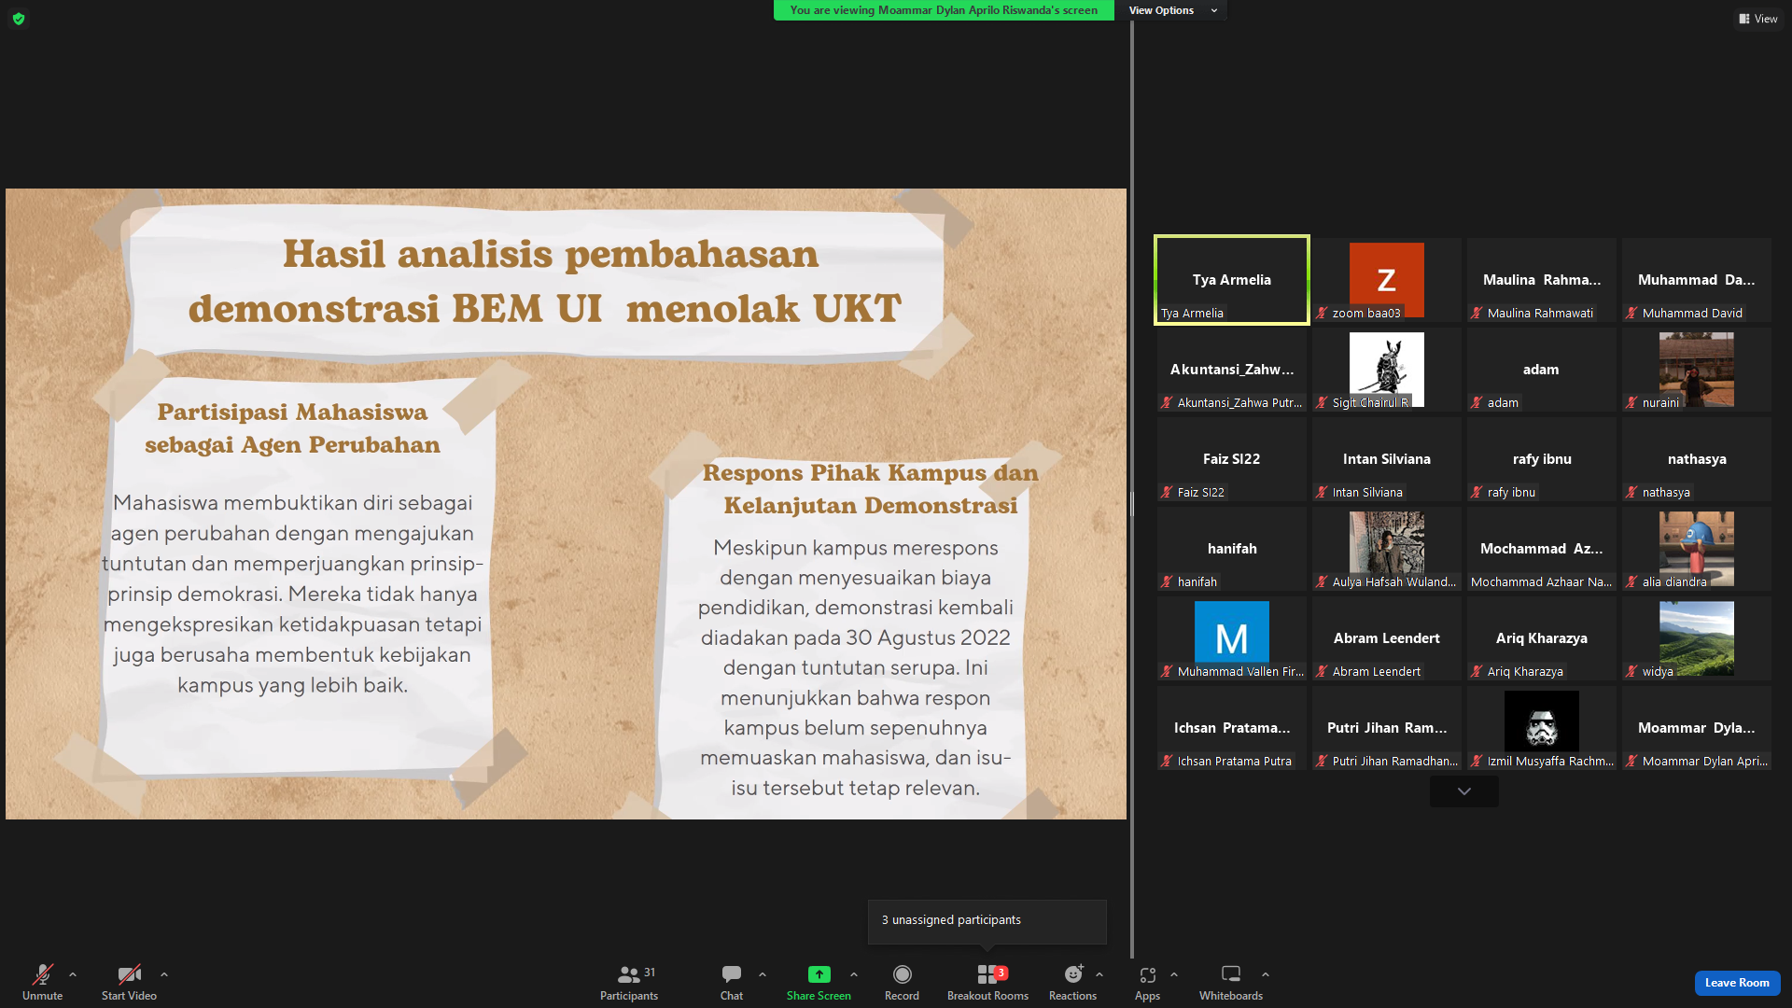
Task: Click the muted mic icon beside Intan Silviana
Action: pyautogui.click(x=1322, y=493)
